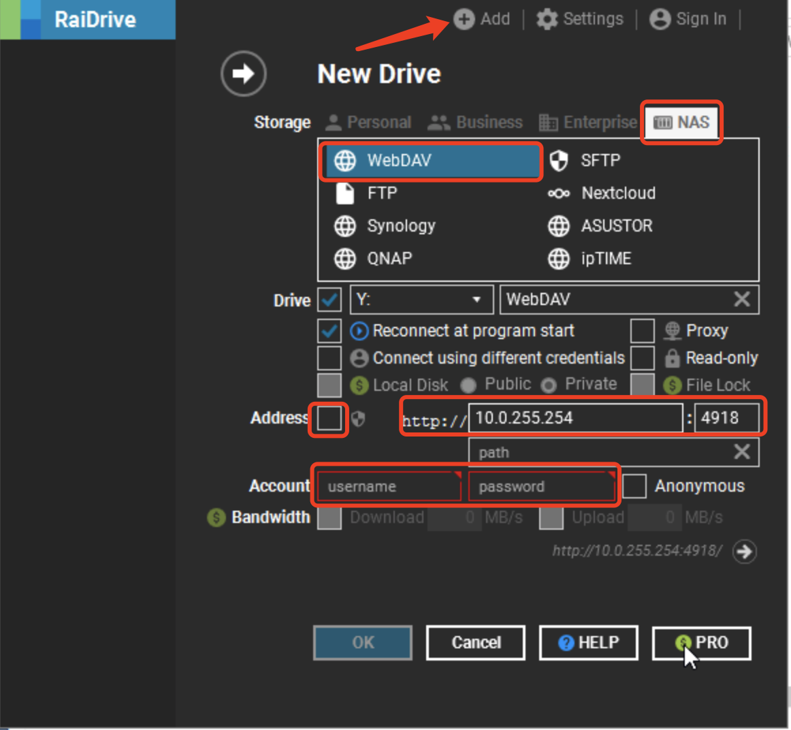
Task: Click the File Lock dollar icon
Action: tap(673, 385)
